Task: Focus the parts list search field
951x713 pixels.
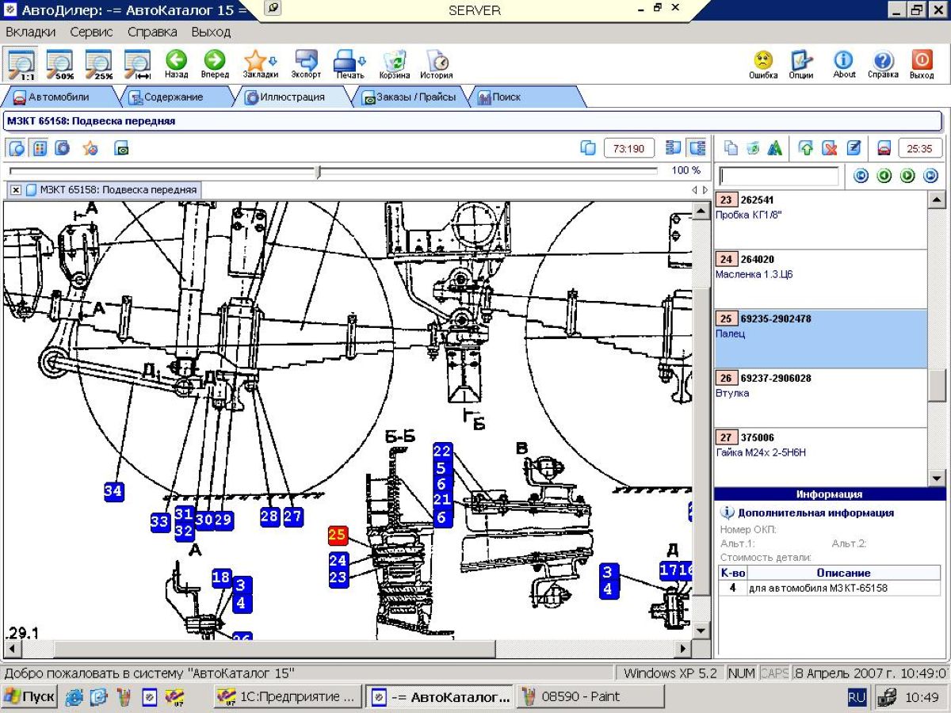Action: [778, 176]
